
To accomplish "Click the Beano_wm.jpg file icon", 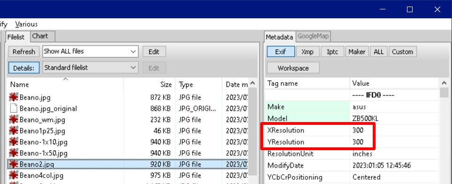I will [14, 120].
